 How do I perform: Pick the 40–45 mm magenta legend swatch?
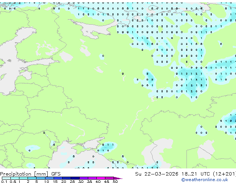[101, 178]
